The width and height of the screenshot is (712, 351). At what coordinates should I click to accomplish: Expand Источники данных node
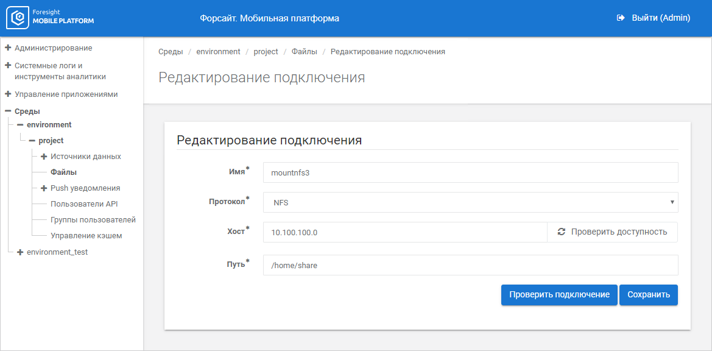point(44,156)
